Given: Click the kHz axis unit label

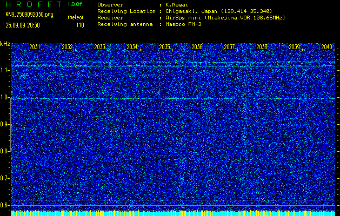Looking at the screenshot, I should (x=5, y=44).
